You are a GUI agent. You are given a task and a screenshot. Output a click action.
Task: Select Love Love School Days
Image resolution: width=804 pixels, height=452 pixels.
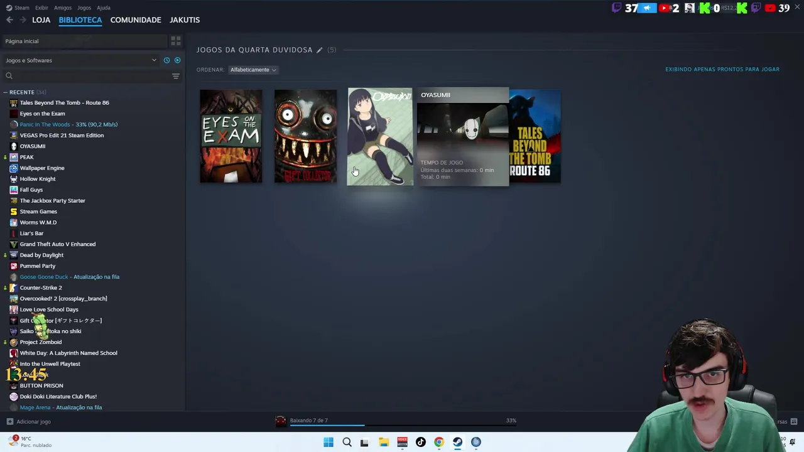49,309
